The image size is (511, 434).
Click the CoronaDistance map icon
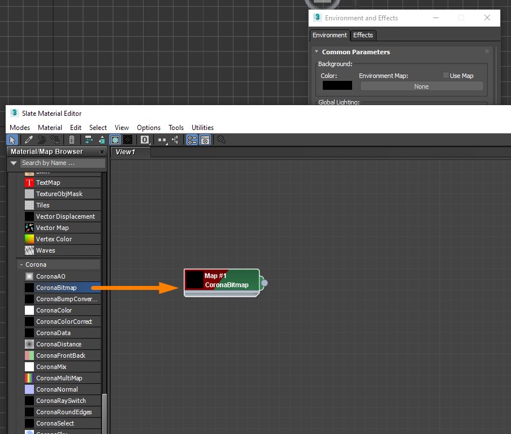[x=29, y=344]
